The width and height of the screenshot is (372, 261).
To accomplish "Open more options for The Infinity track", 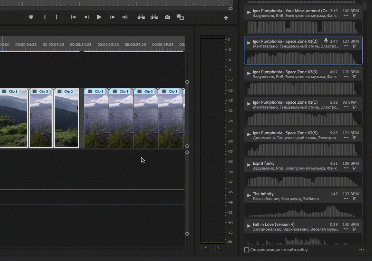I will coord(346,199).
